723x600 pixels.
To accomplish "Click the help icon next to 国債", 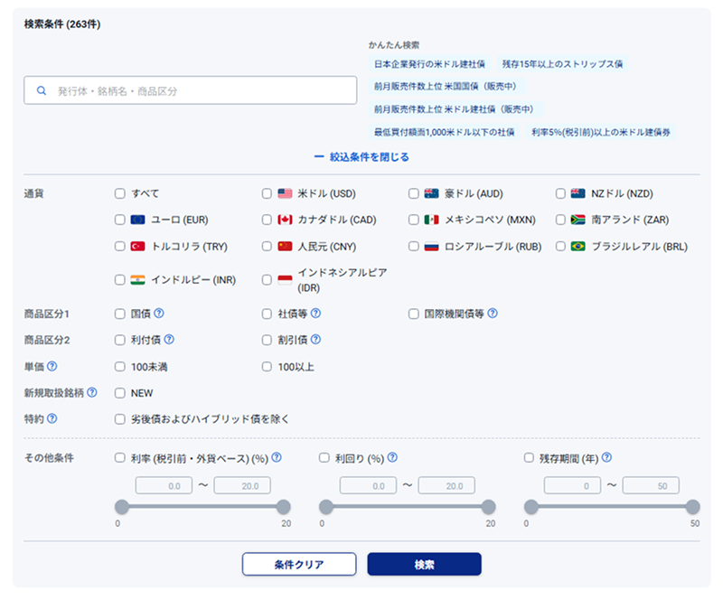I will click(x=159, y=314).
